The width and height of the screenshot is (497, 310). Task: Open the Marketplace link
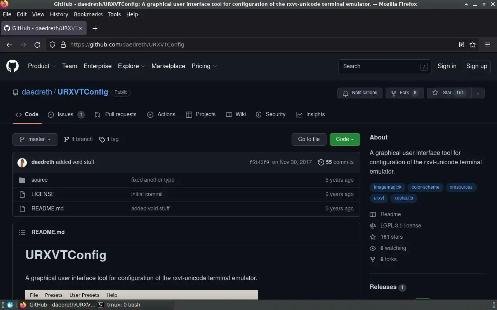pyautogui.click(x=168, y=66)
